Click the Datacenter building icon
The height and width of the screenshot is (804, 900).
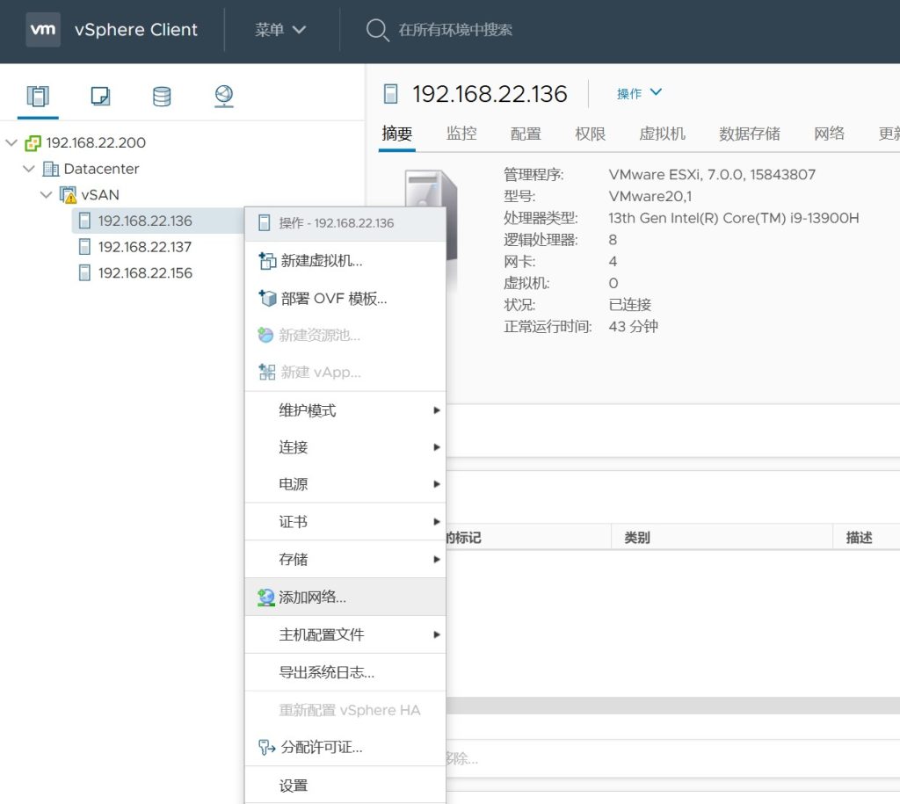(50, 169)
